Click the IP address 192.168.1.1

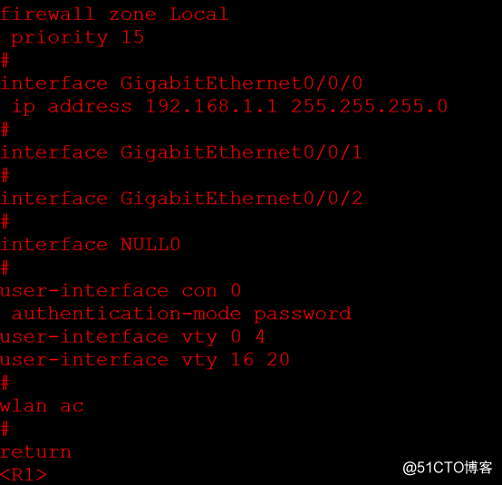pyautogui.click(x=212, y=106)
